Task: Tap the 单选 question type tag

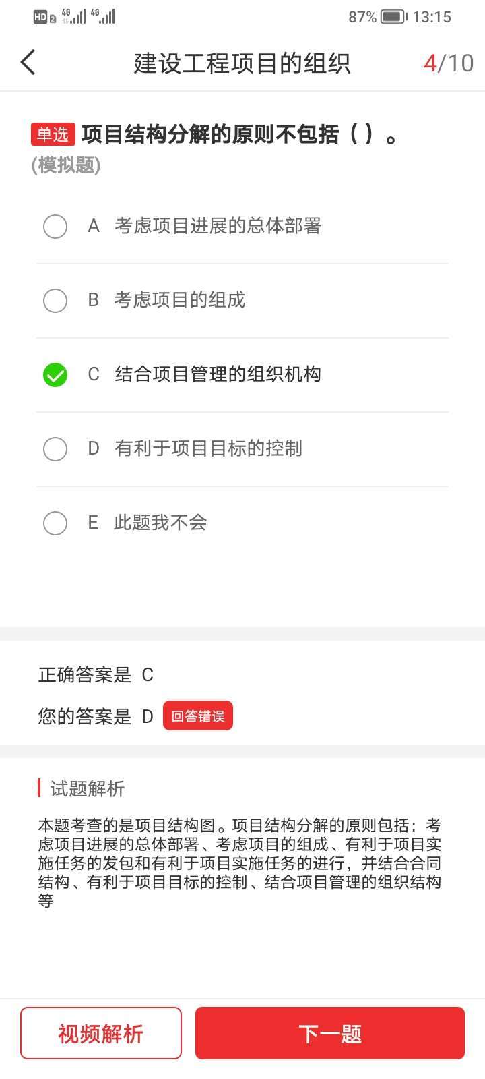Action: pyautogui.click(x=53, y=134)
